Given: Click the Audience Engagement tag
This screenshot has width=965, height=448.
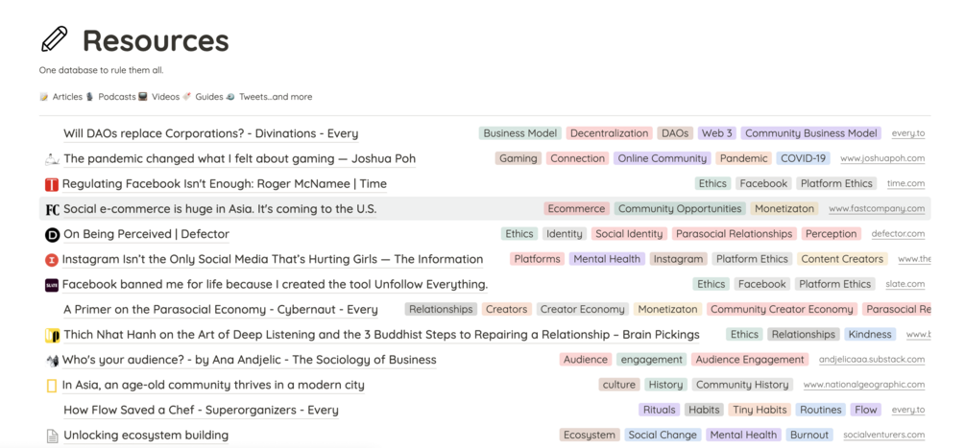Looking at the screenshot, I should tap(750, 360).
